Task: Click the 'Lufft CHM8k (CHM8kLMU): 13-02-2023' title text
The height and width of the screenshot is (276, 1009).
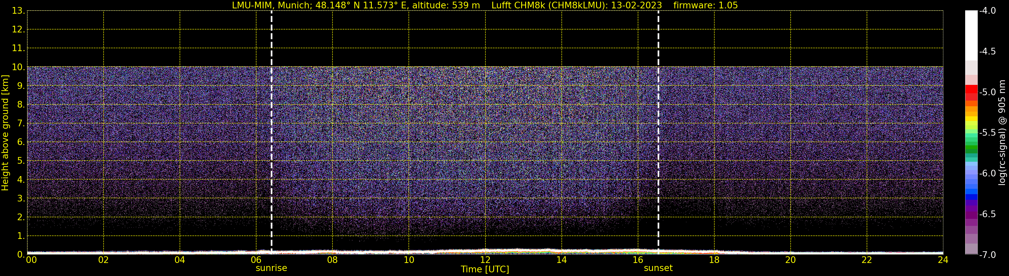Action: tap(577, 5)
